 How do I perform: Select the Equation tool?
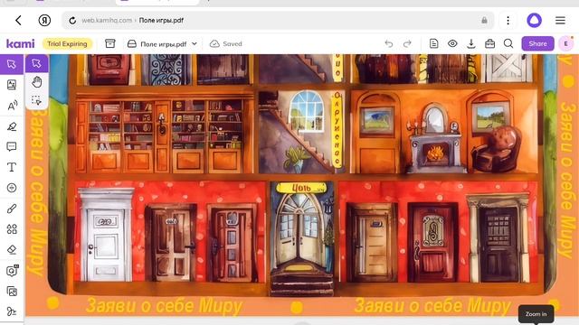coord(12,188)
